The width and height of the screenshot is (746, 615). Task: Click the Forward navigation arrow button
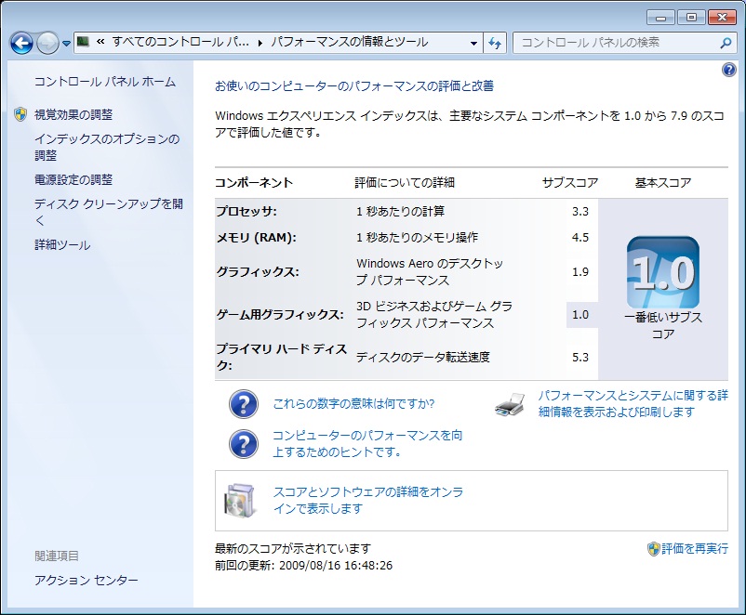pyautogui.click(x=47, y=44)
